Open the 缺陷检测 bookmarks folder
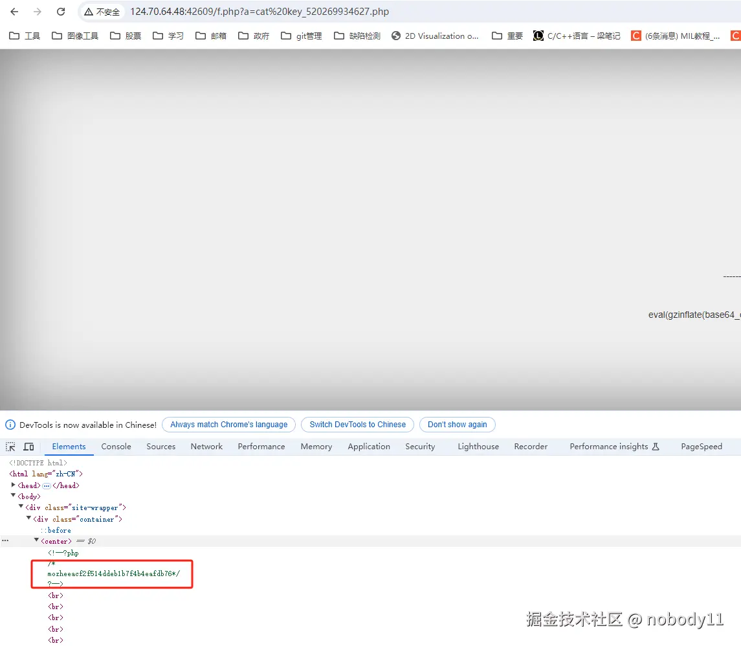Screen dimensions: 741x646 point(357,36)
